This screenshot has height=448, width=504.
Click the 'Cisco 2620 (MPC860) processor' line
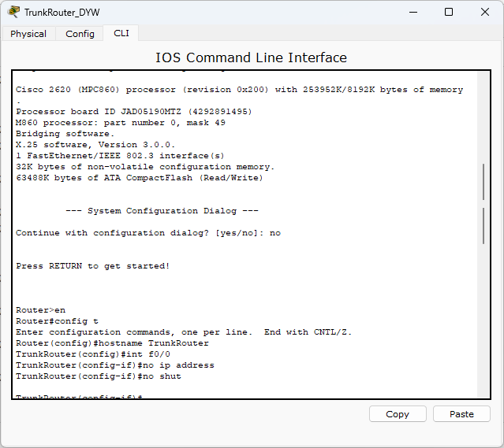pos(240,90)
